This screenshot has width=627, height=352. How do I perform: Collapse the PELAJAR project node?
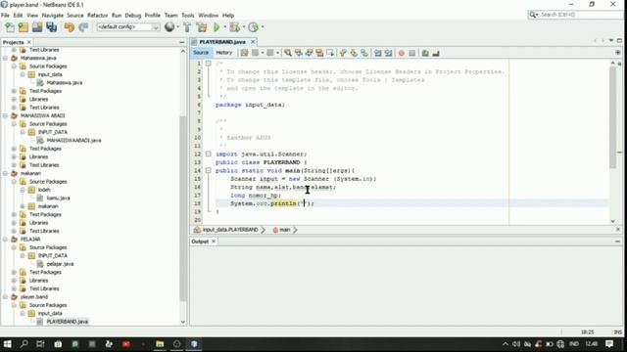click(6, 239)
